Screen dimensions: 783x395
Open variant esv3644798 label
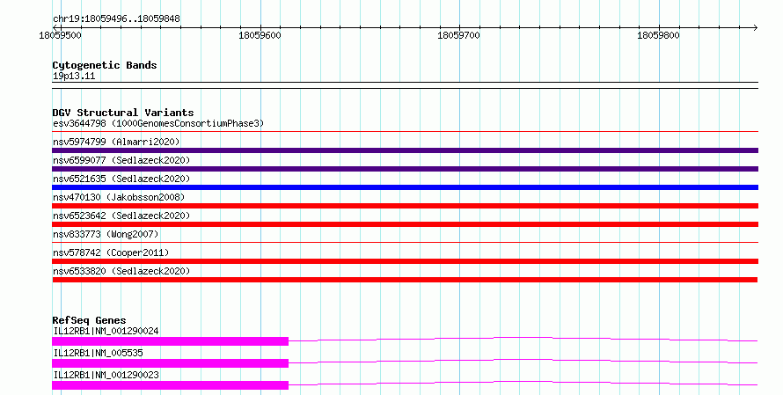tap(158, 123)
